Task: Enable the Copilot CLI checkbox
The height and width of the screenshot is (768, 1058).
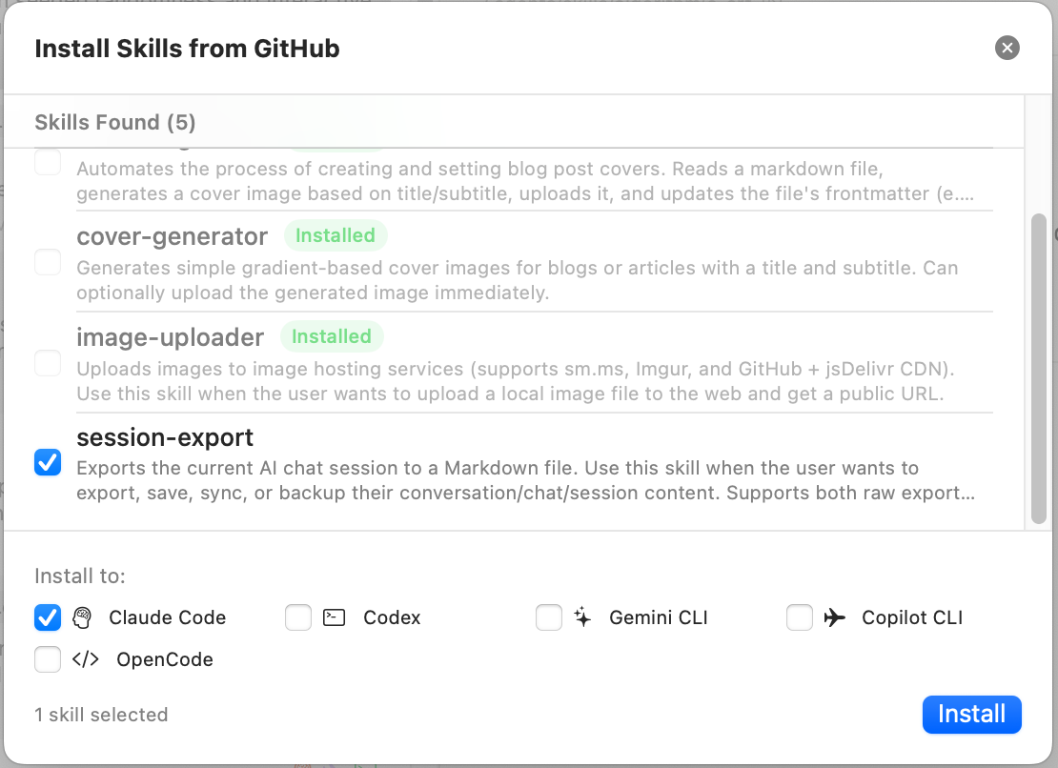Action: 800,617
